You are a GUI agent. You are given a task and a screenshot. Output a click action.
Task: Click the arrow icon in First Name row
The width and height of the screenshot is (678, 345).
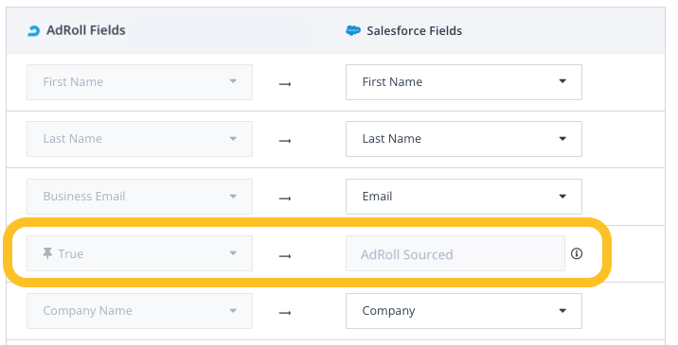[x=285, y=84]
